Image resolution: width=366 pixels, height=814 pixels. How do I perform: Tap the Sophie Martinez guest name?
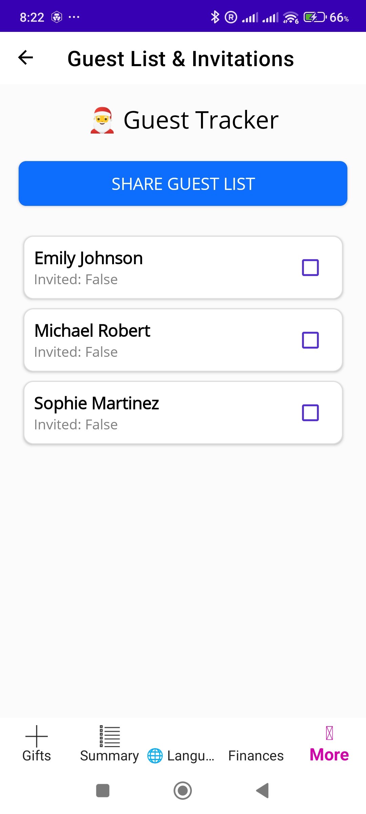coord(97,403)
